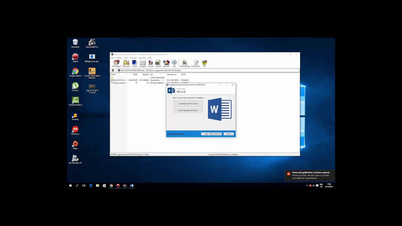Open the Optionen menu in WinRAR
The image size is (402, 226).
tap(143, 58)
